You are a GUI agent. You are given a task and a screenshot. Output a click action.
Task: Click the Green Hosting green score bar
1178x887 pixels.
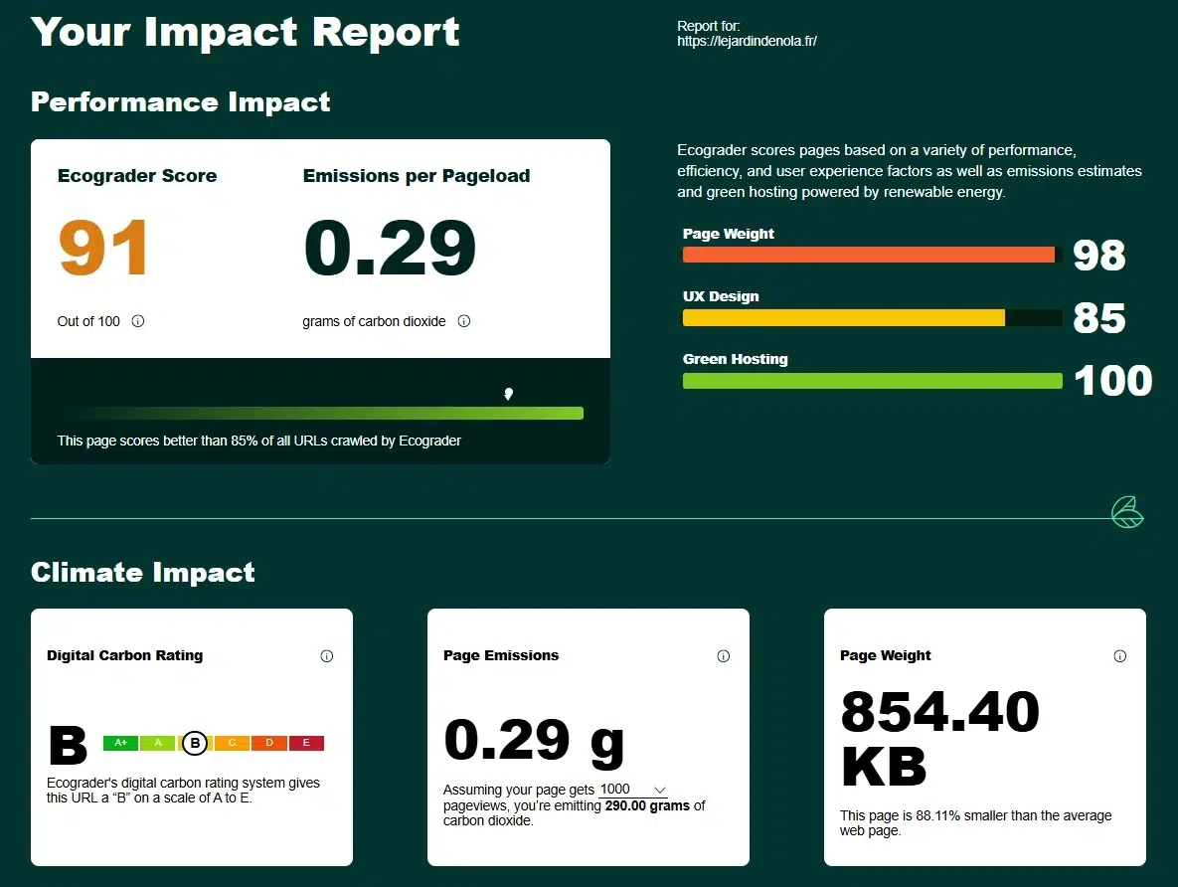(872, 381)
